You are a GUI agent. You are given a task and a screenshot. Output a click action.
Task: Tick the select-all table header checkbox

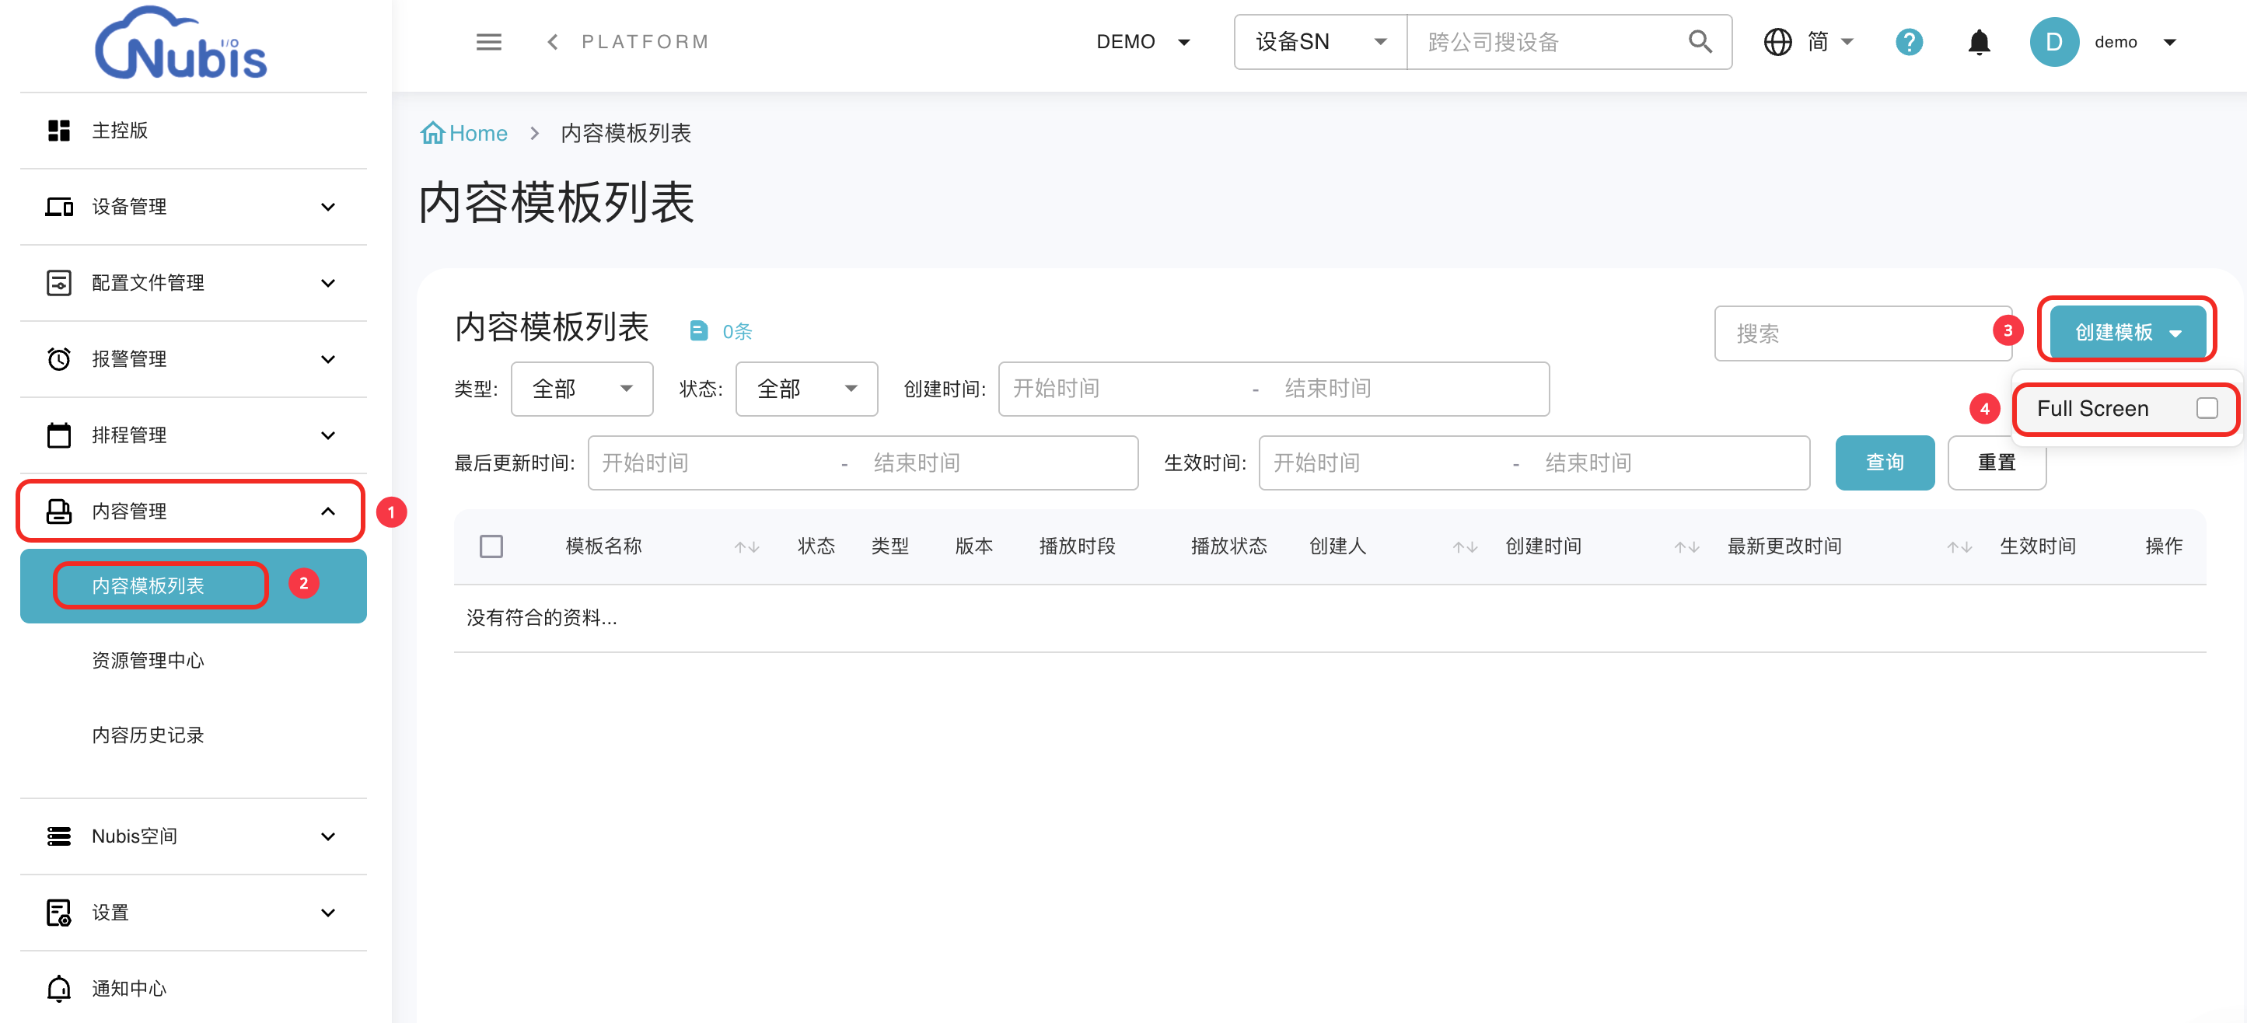[491, 546]
